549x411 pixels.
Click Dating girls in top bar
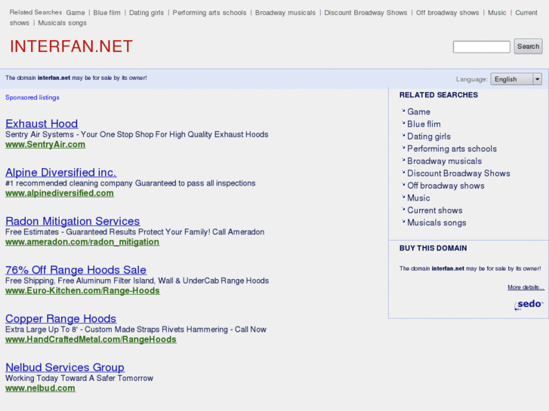147,13
